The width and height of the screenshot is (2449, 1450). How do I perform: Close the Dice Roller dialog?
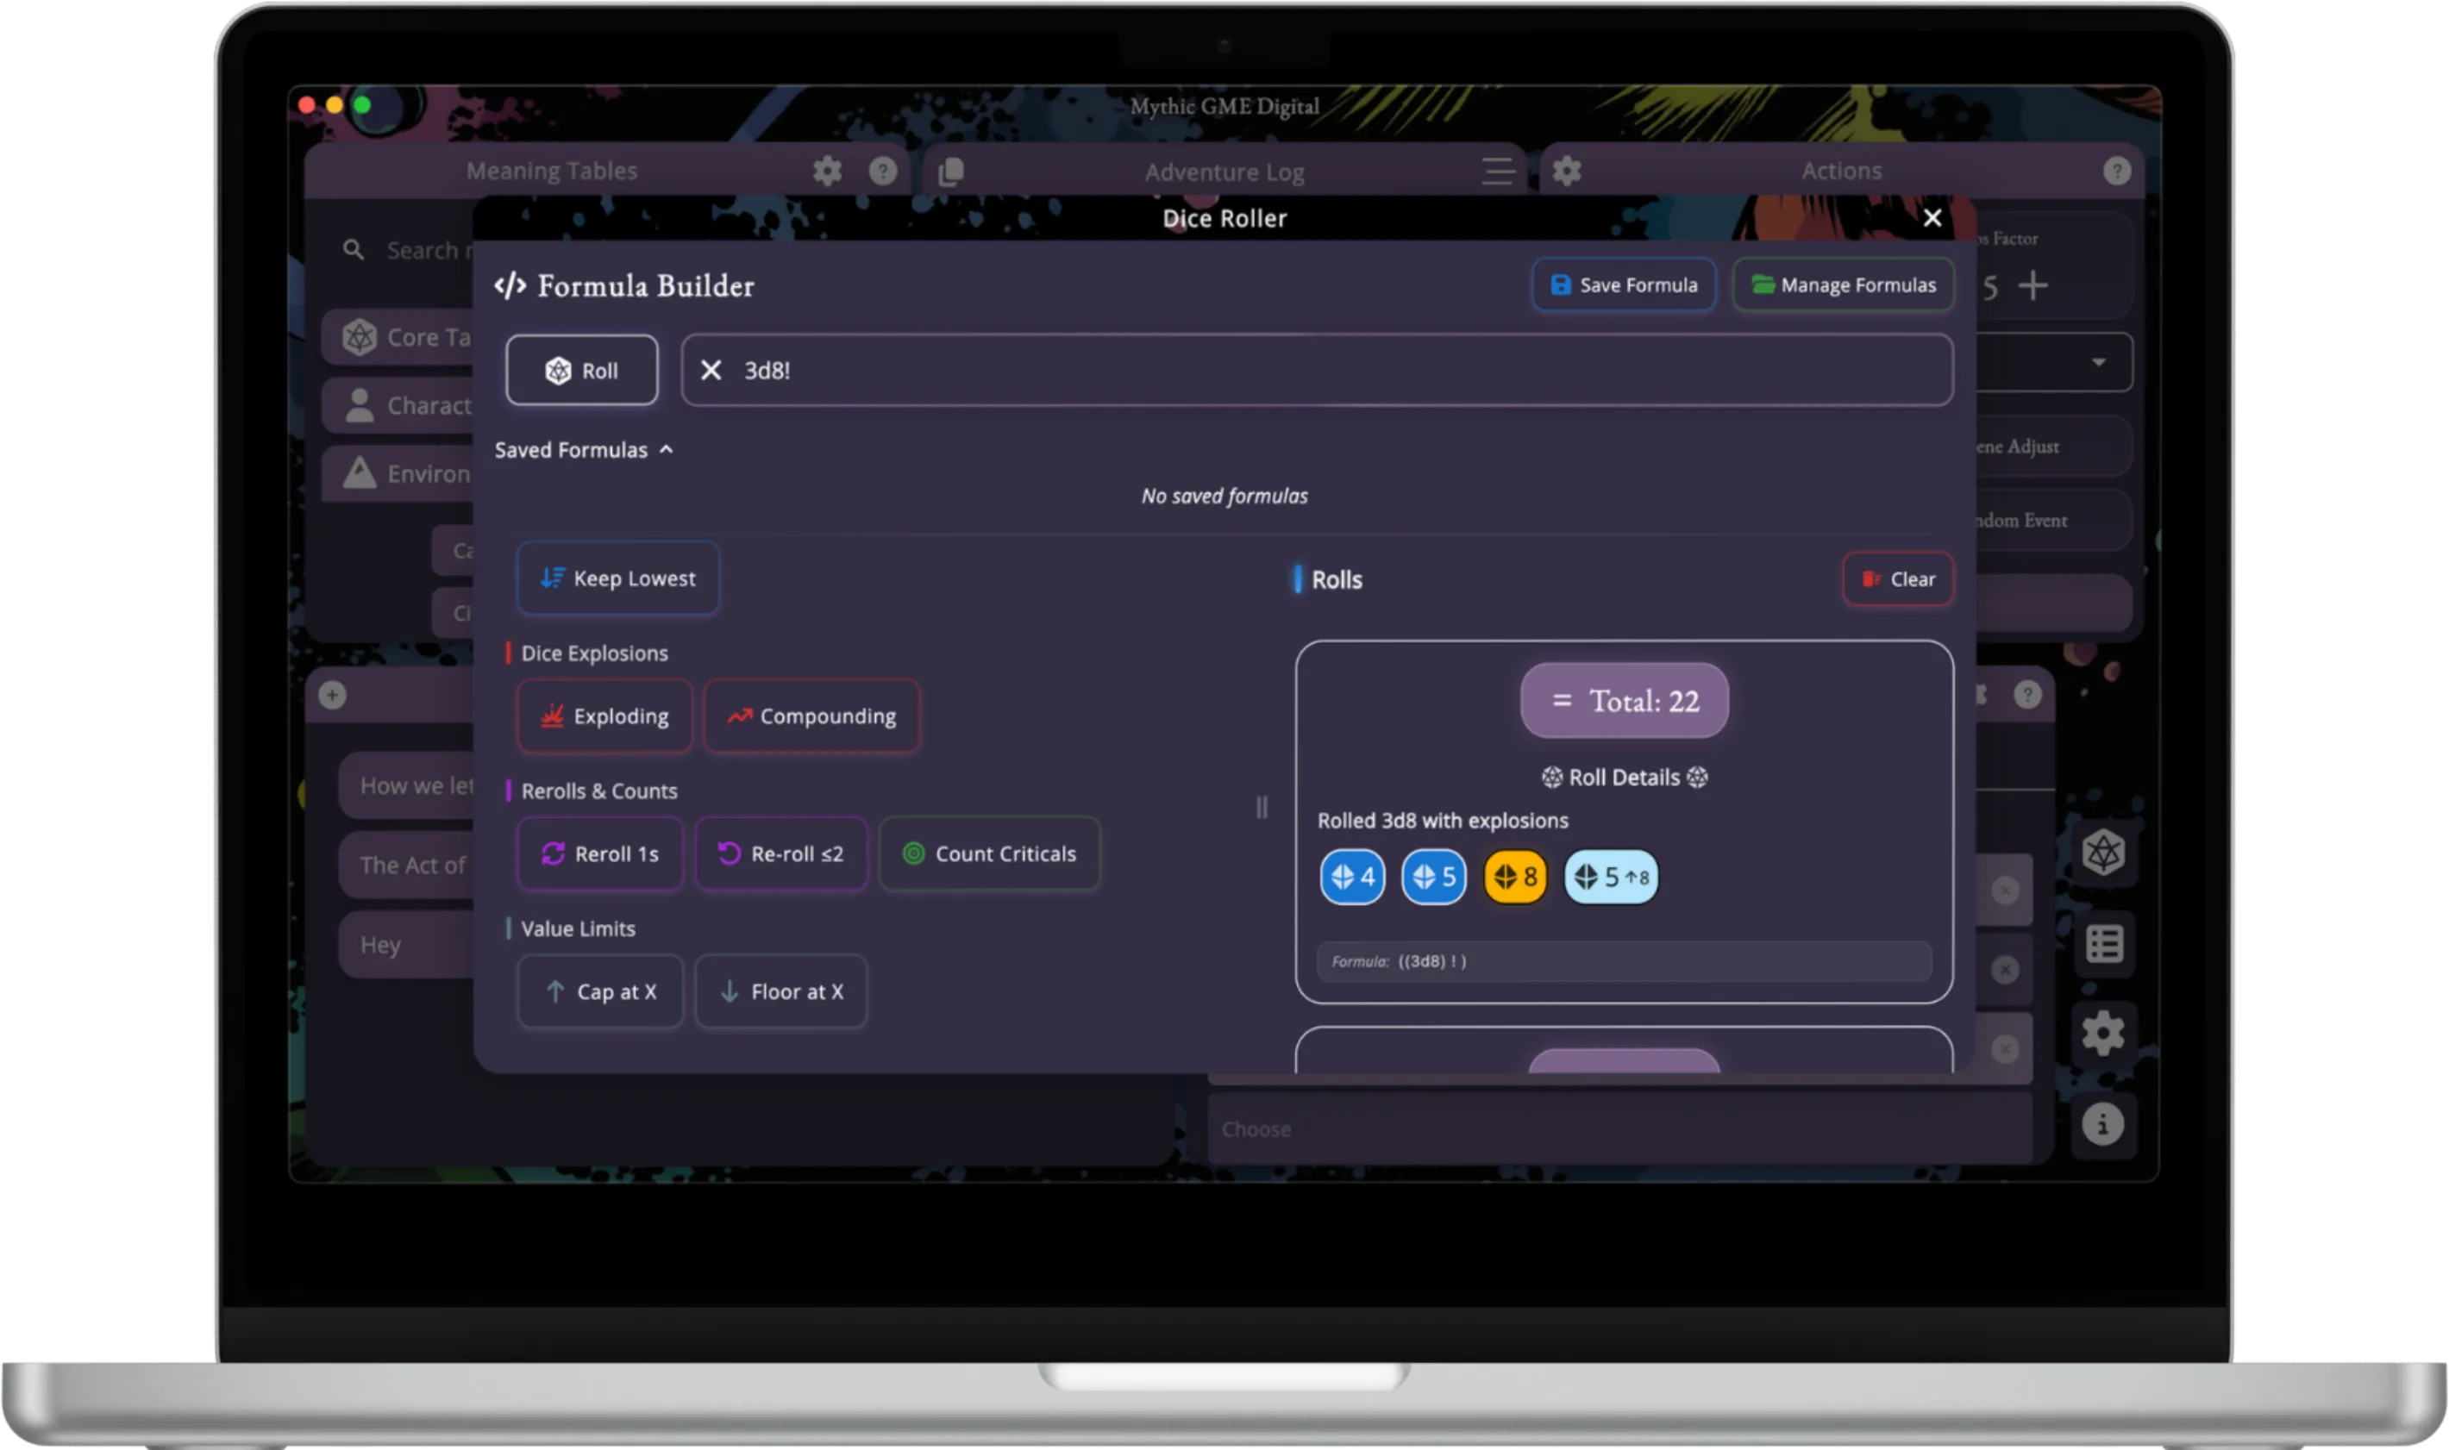coord(1932,218)
